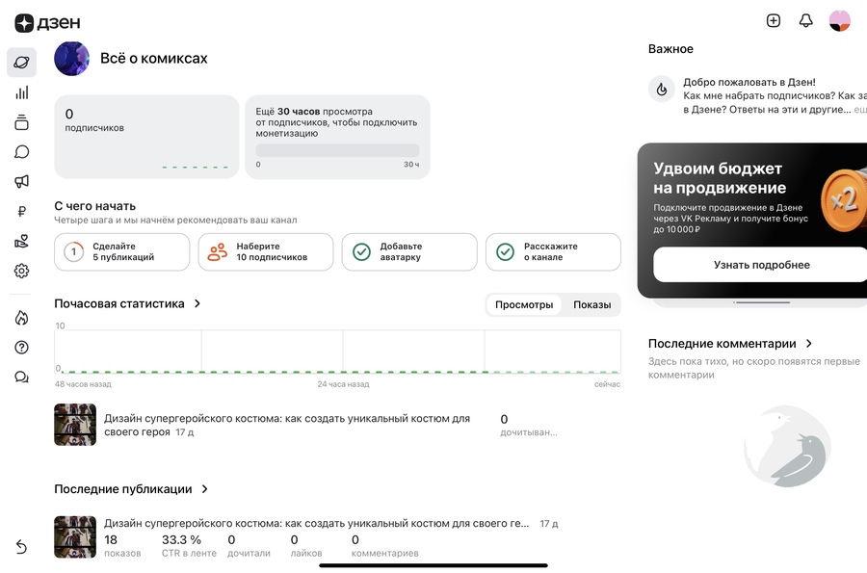Click the flame icon in sidebar
The image size is (867, 573).
click(x=21, y=318)
